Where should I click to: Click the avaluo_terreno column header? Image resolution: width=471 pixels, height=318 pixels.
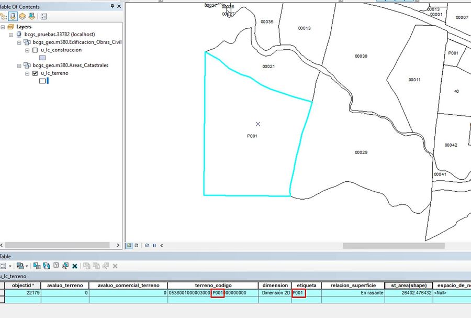pos(65,285)
